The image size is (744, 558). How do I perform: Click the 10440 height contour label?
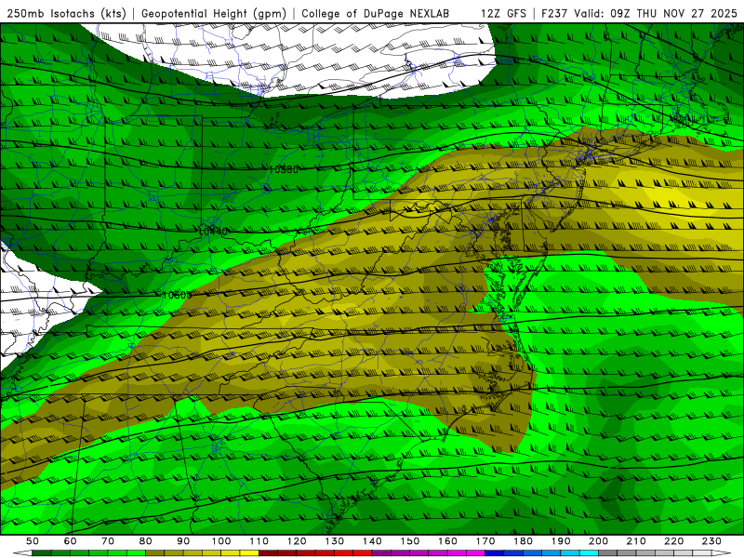point(213,232)
